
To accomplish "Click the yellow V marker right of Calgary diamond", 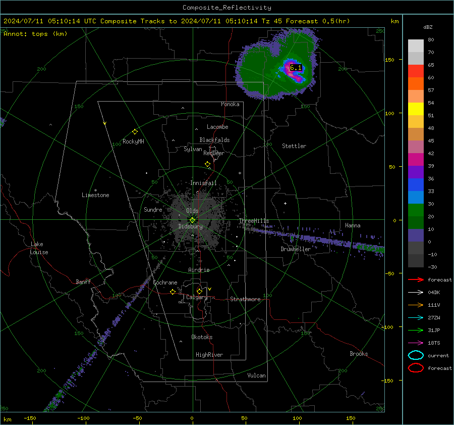I will 210,289.
